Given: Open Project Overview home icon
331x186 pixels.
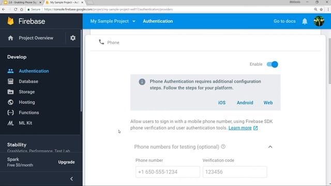Looking at the screenshot, I should [x=10, y=38].
